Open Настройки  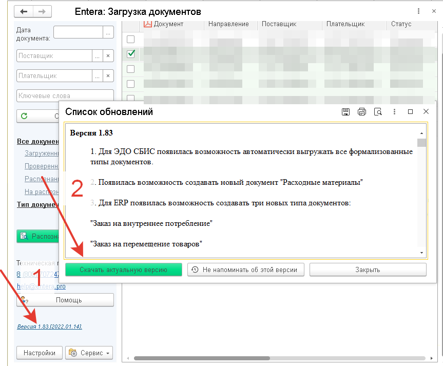click(x=40, y=353)
